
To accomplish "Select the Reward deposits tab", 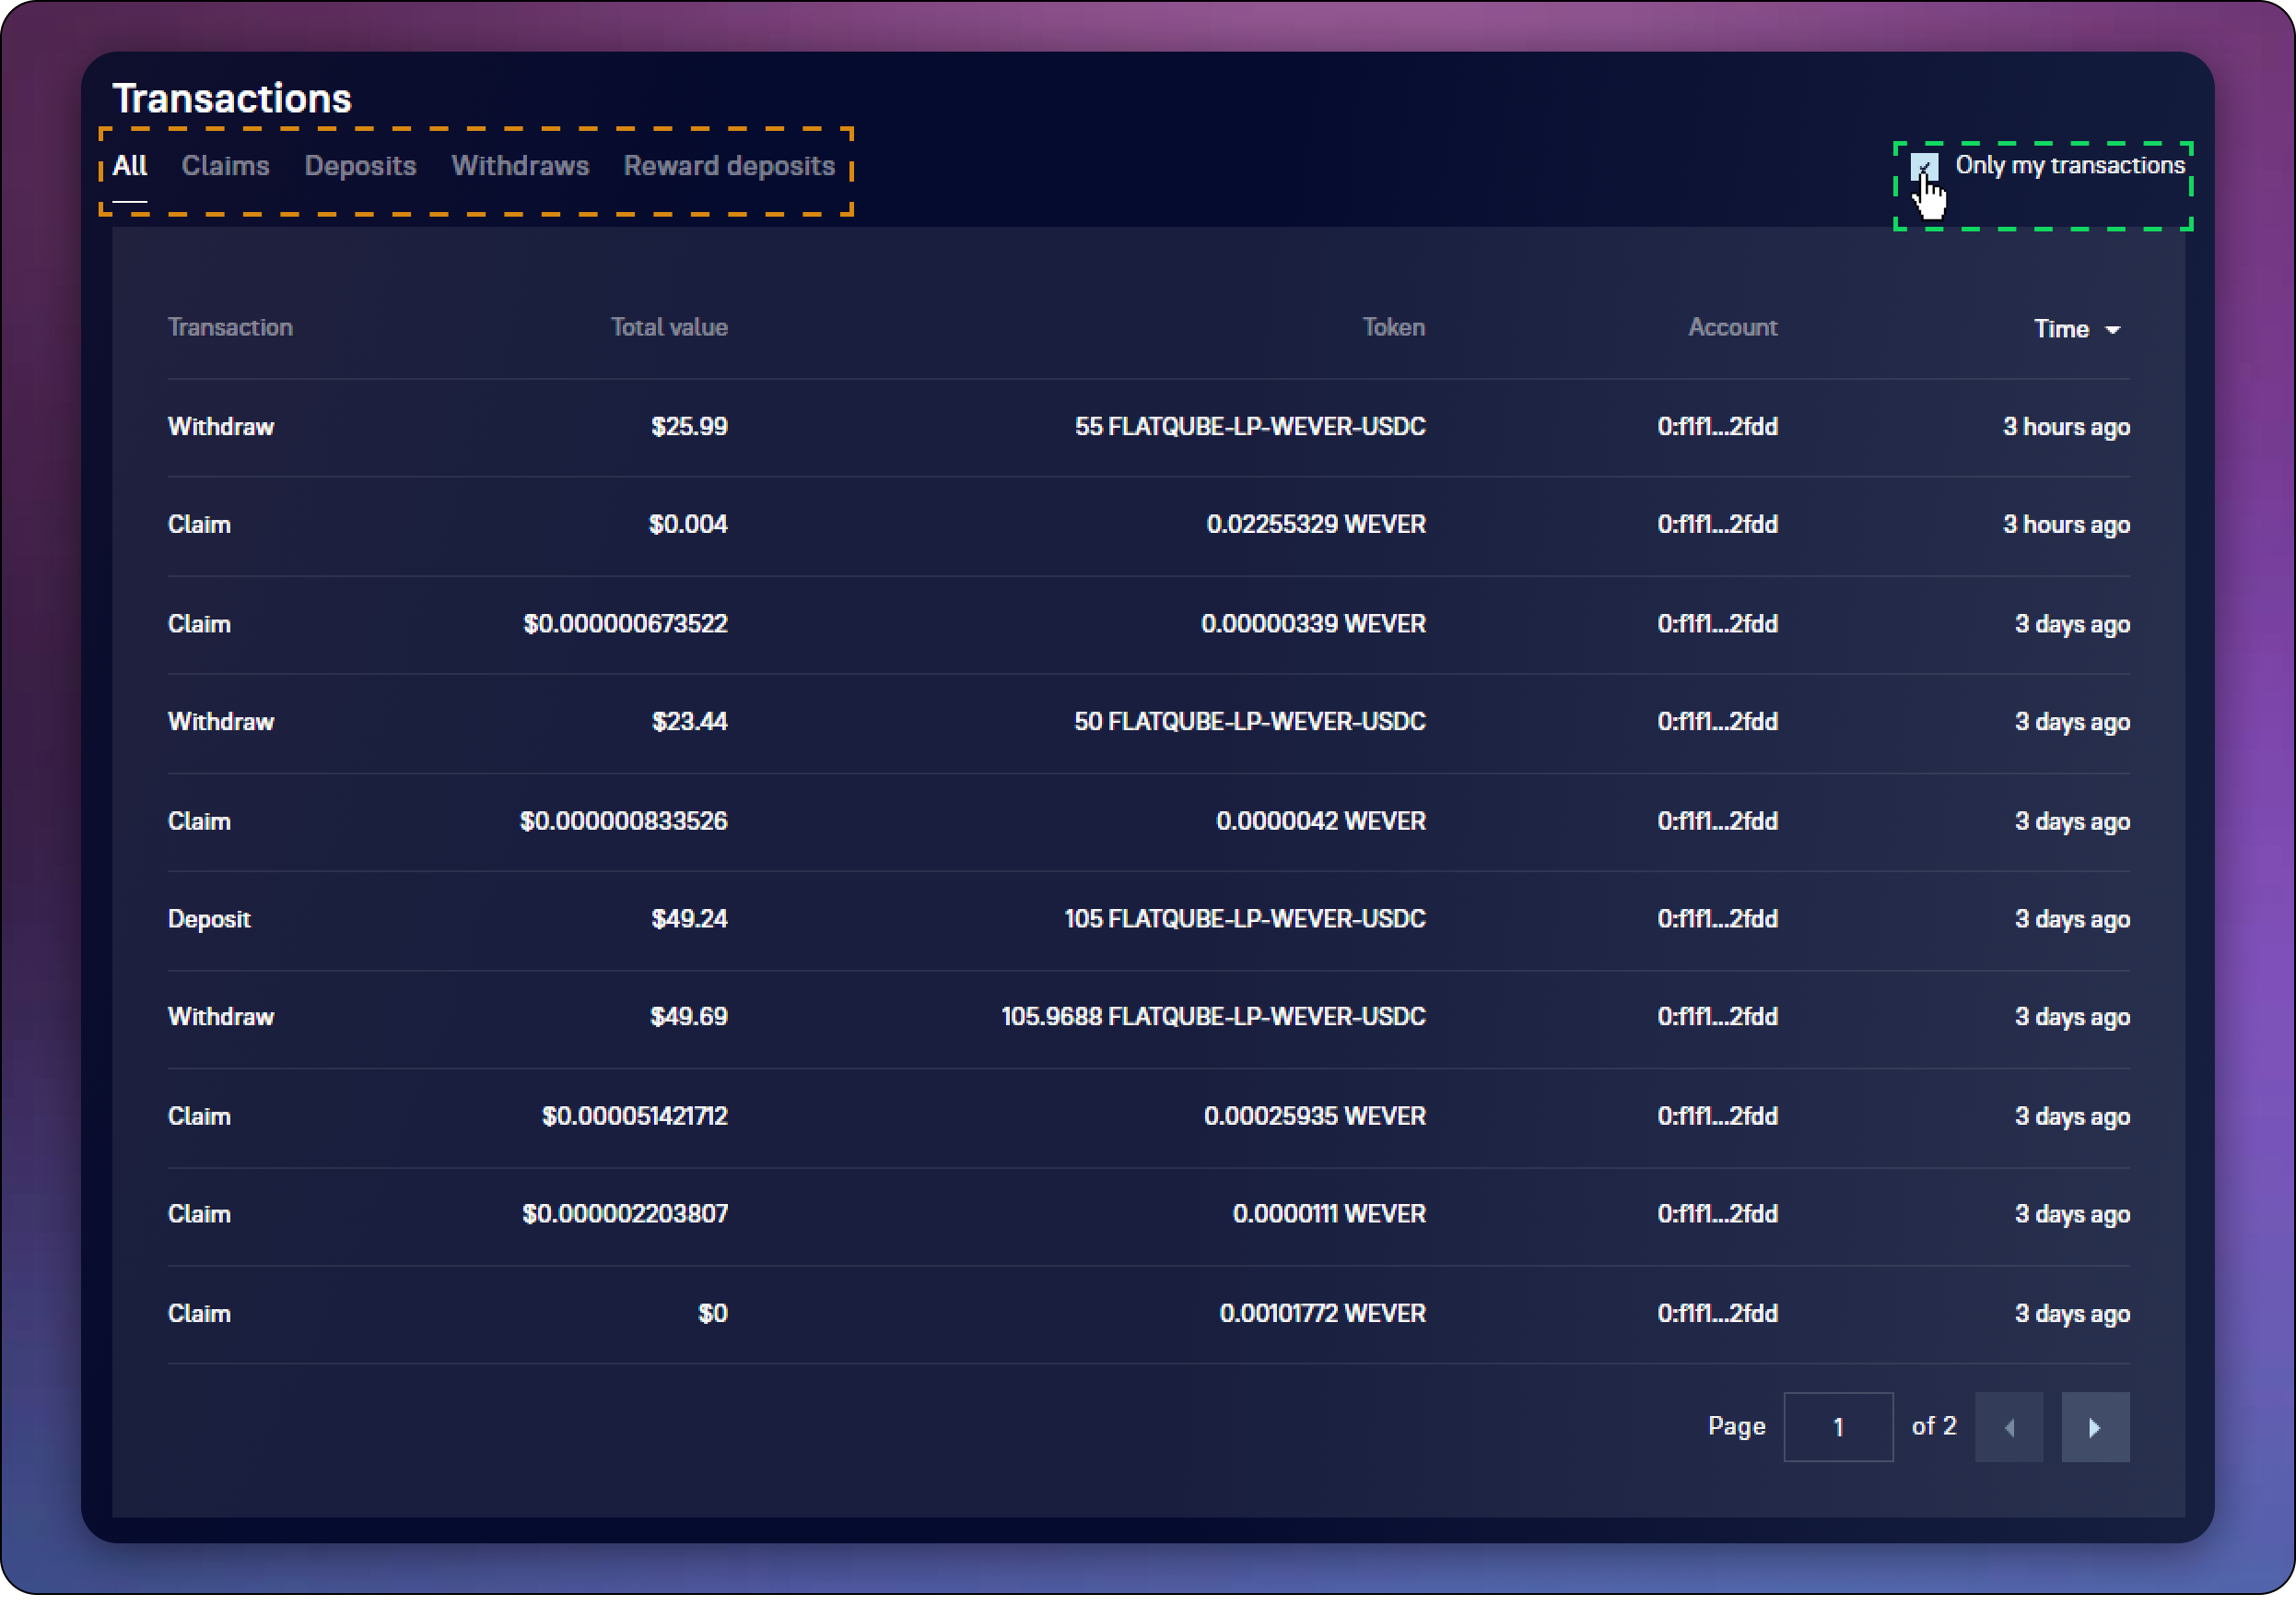I will tap(729, 165).
